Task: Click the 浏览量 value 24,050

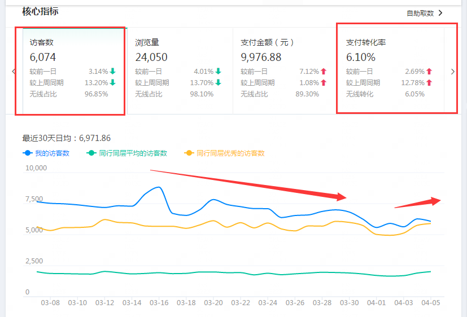Action: tap(151, 57)
